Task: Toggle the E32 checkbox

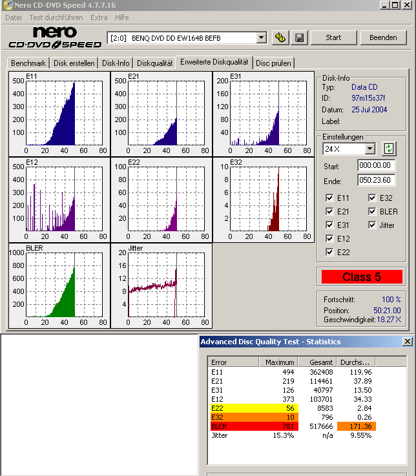Action: (373, 198)
